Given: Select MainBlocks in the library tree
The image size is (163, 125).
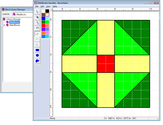Looking at the screenshot, I should pos(15,25).
